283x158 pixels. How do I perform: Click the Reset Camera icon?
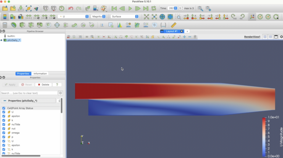pyautogui.click(x=146, y=17)
